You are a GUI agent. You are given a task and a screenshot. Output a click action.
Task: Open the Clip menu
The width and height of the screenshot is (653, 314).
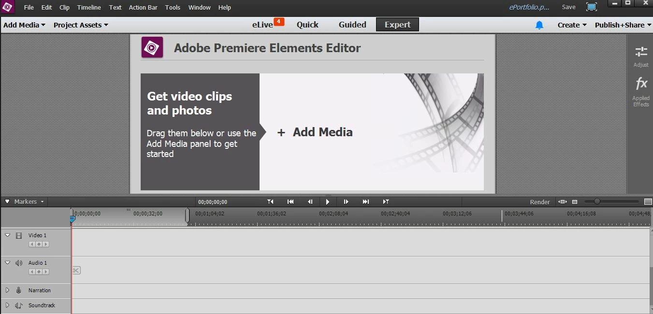(64, 7)
